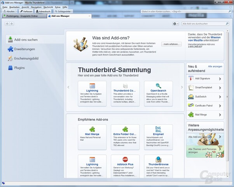Screen dimensions: 234x187
Task: Click the Mail Merge green puzzle icon in Neu & aufstrebend
Action: tap(191, 115)
